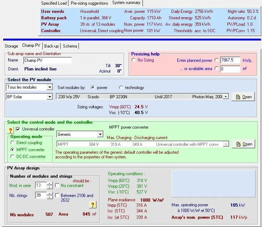Viewport: 262px width, 227px height.
Task: Choose DC-DC converter operating mode
Action: click(13, 156)
